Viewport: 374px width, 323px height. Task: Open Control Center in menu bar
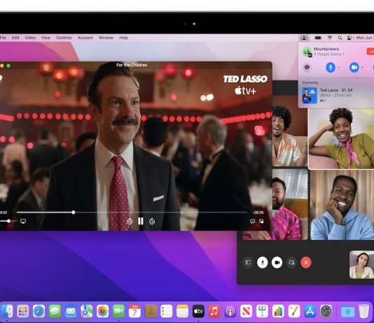tap(349, 38)
